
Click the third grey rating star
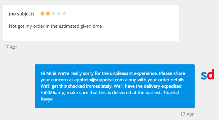point(53,13)
